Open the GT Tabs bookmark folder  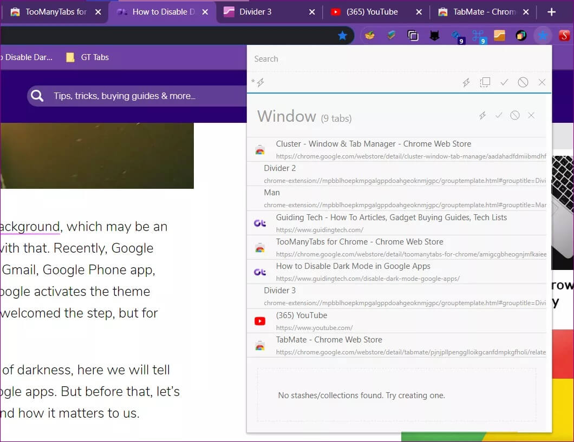tap(88, 57)
